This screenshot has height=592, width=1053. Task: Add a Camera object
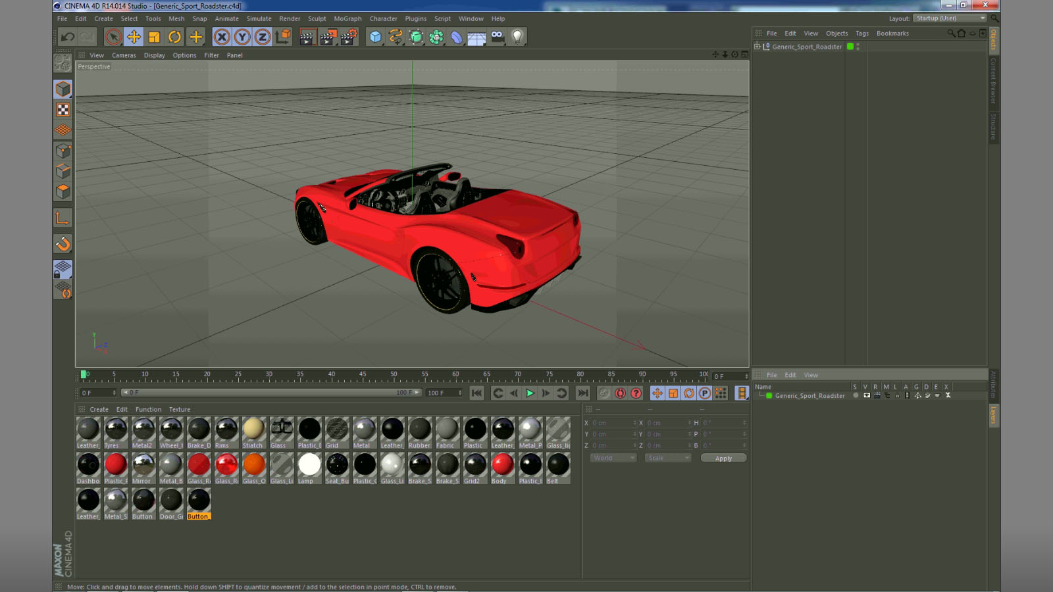[x=498, y=37]
